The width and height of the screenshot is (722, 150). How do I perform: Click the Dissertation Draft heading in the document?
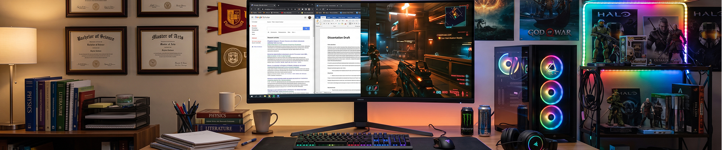[338, 37]
